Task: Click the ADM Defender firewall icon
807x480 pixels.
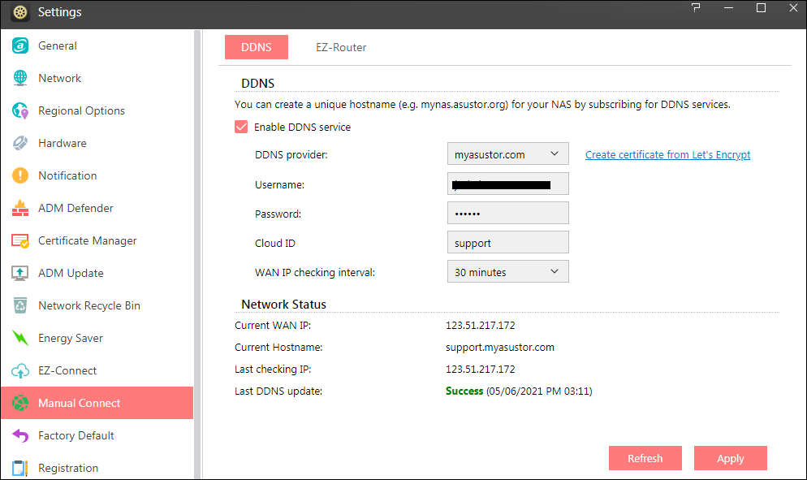Action: pos(20,208)
